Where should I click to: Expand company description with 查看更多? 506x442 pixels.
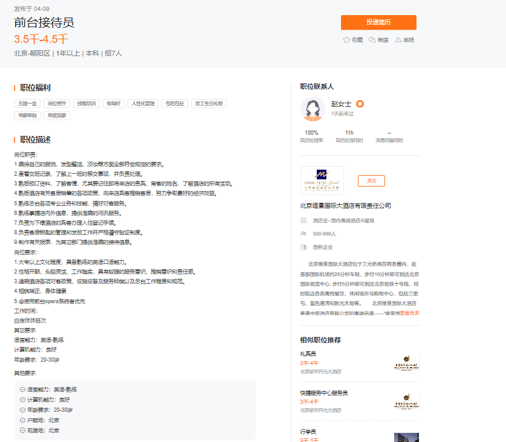(x=409, y=313)
